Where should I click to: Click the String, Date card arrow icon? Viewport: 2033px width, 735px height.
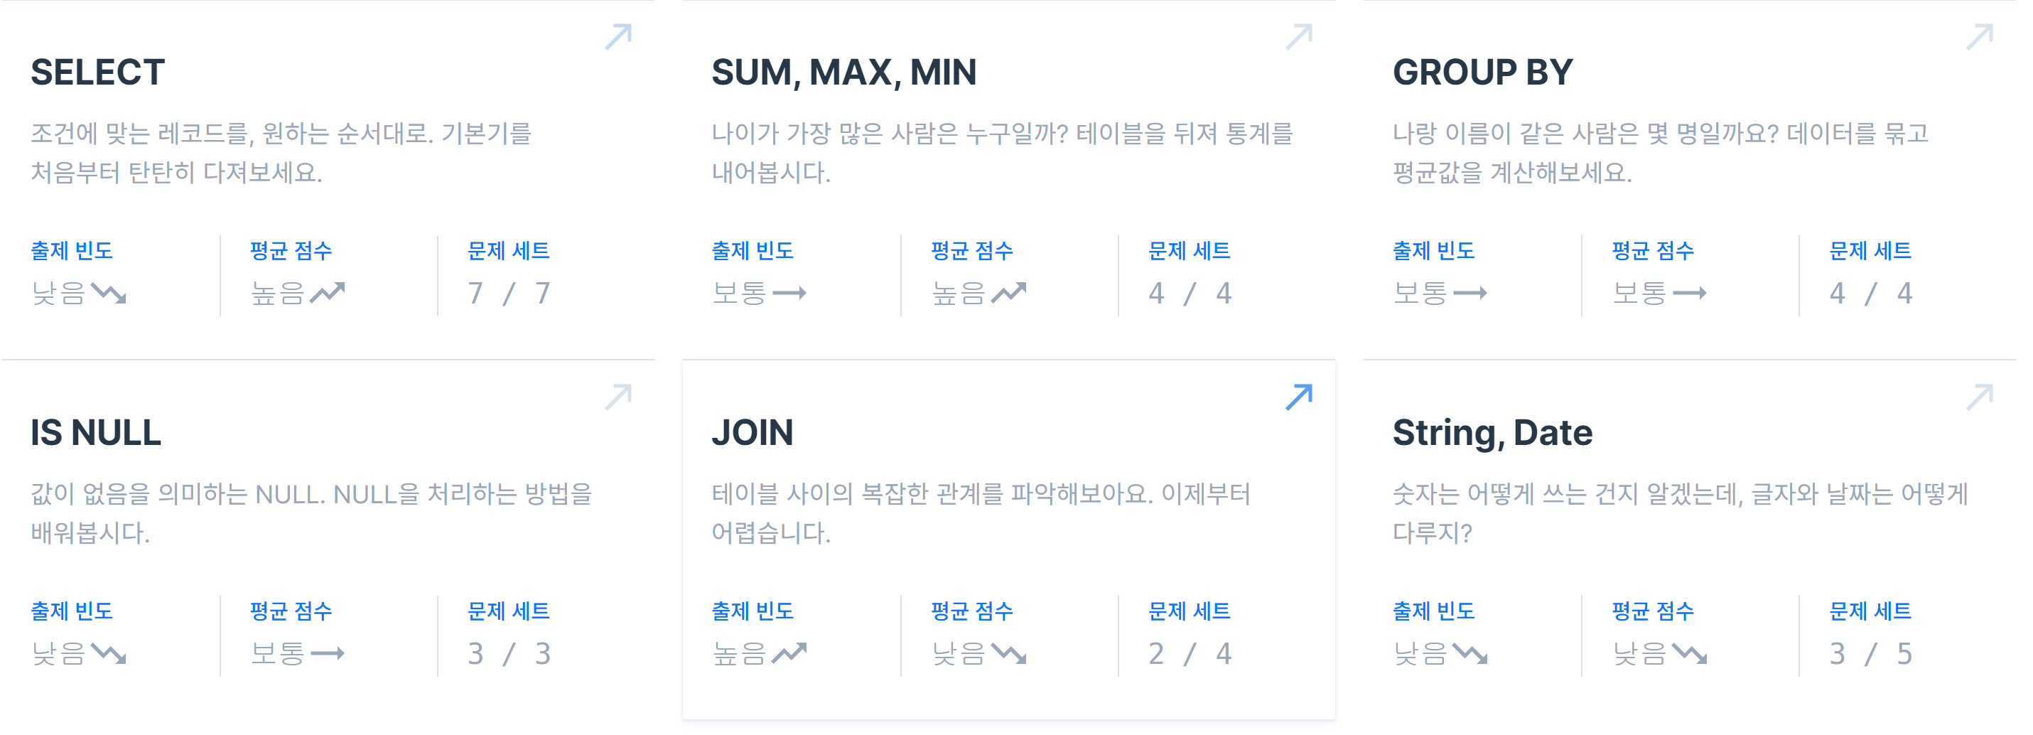coord(1980,397)
